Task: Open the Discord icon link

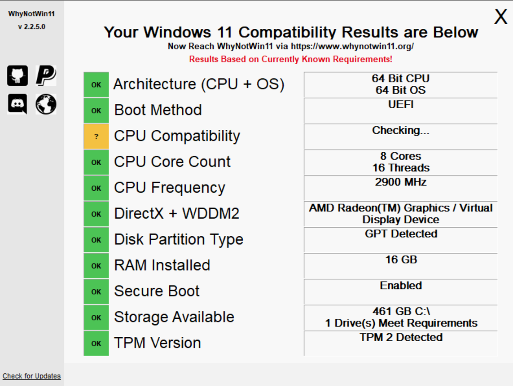Action: pos(17,104)
